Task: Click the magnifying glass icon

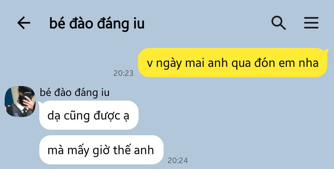Action: [x=278, y=23]
